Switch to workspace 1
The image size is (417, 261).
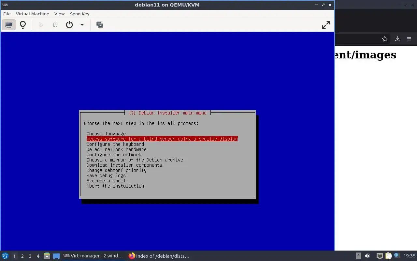(x=14, y=256)
